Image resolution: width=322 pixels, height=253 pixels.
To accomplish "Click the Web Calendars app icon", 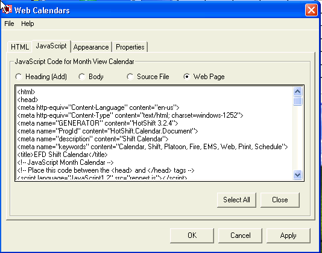I will coord(7,10).
